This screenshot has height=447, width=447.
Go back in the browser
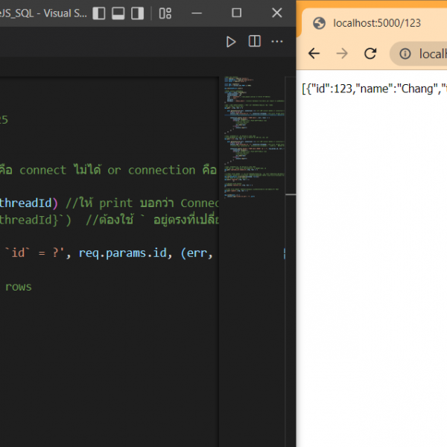click(x=314, y=54)
